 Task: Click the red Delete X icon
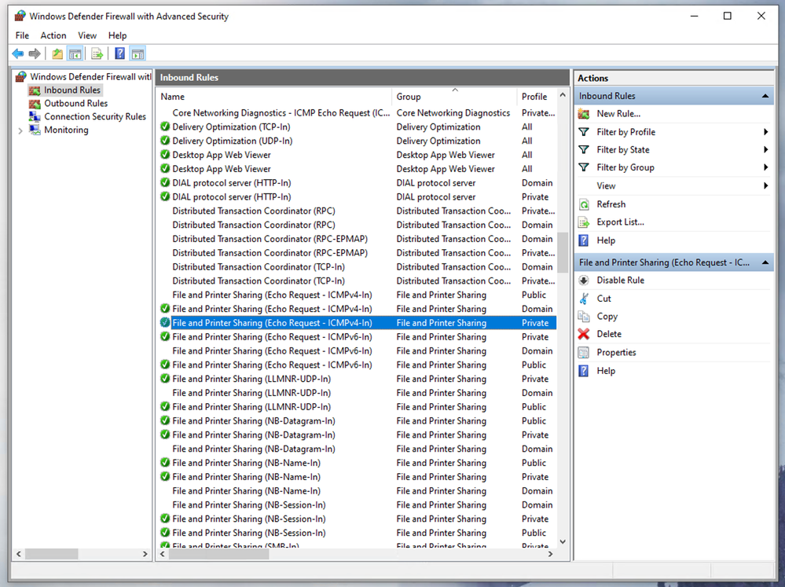coord(584,333)
